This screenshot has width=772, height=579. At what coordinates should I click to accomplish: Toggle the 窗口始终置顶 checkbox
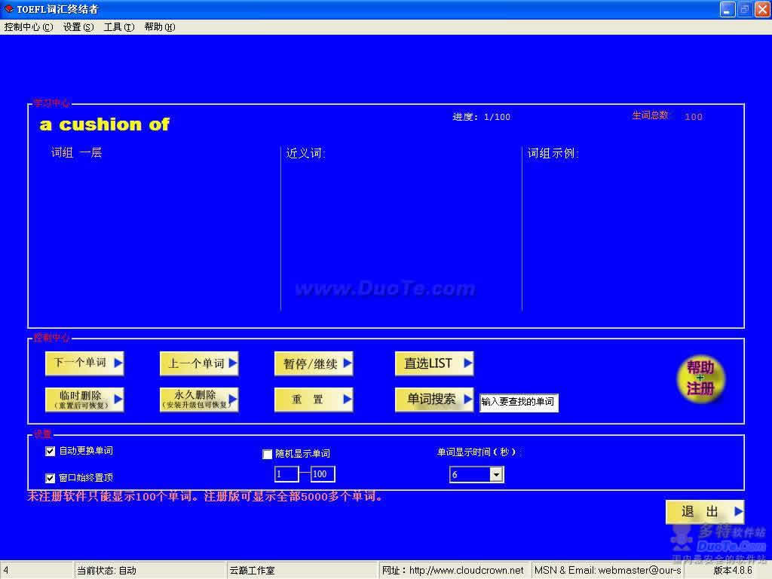[x=51, y=478]
